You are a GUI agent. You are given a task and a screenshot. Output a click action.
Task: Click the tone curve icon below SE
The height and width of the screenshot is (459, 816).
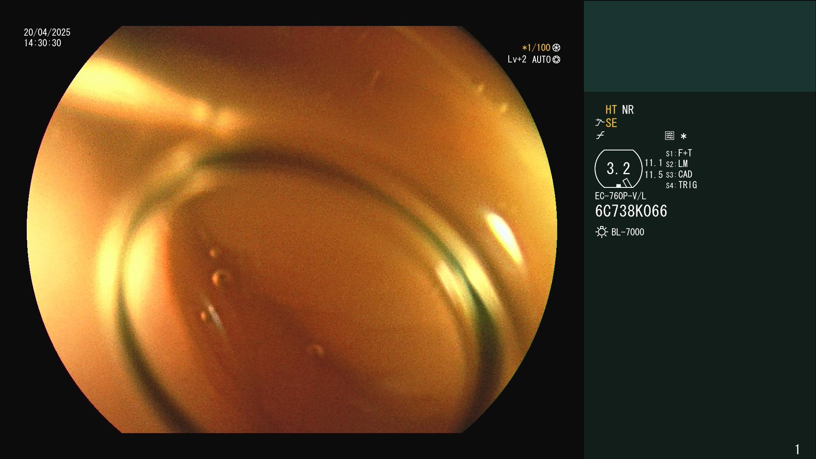[x=600, y=136]
